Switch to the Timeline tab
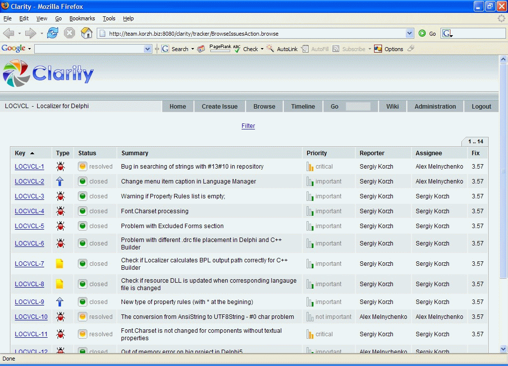This screenshot has height=366, width=508. pyautogui.click(x=303, y=107)
